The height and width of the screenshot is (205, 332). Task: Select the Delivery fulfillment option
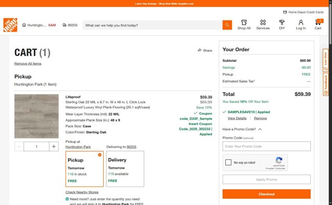tap(125, 169)
